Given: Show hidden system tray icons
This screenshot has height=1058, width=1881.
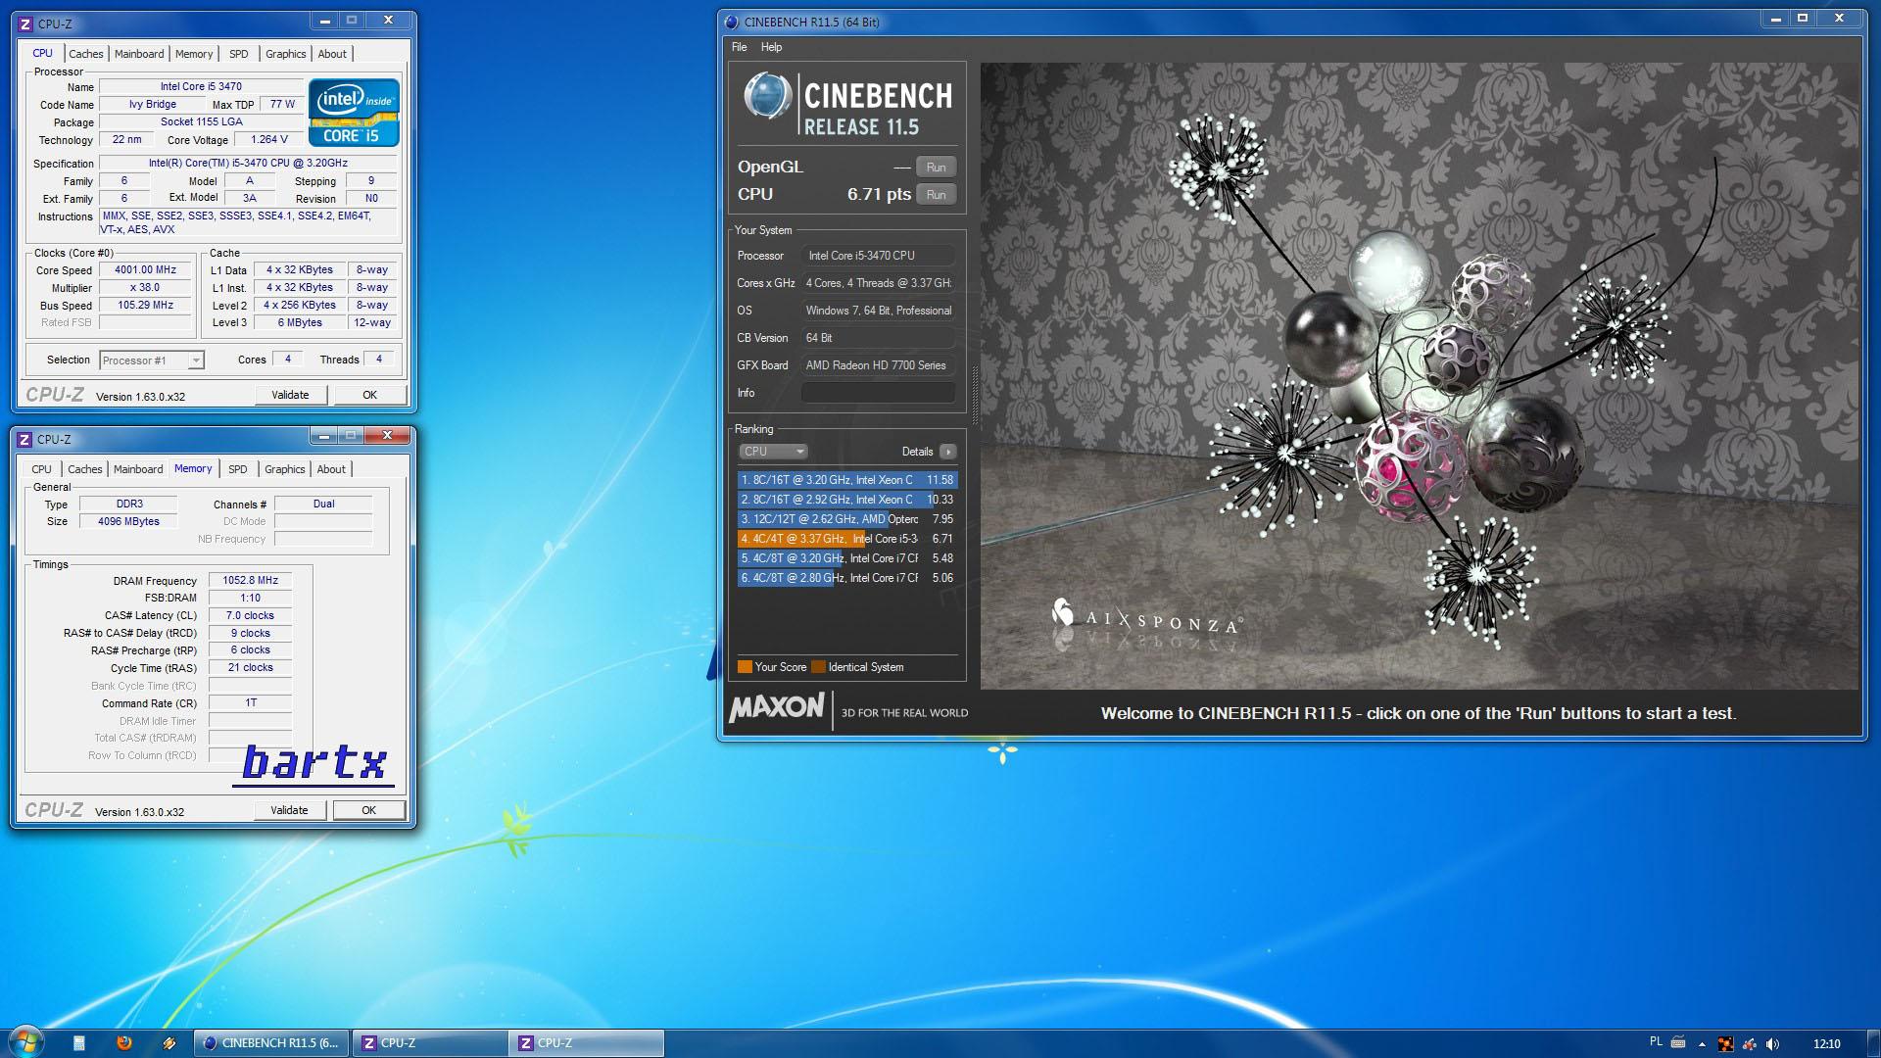Looking at the screenshot, I should pos(1702,1044).
